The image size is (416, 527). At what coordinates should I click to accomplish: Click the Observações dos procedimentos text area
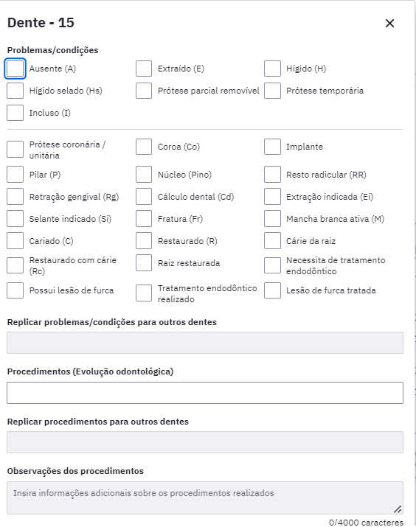[205, 498]
